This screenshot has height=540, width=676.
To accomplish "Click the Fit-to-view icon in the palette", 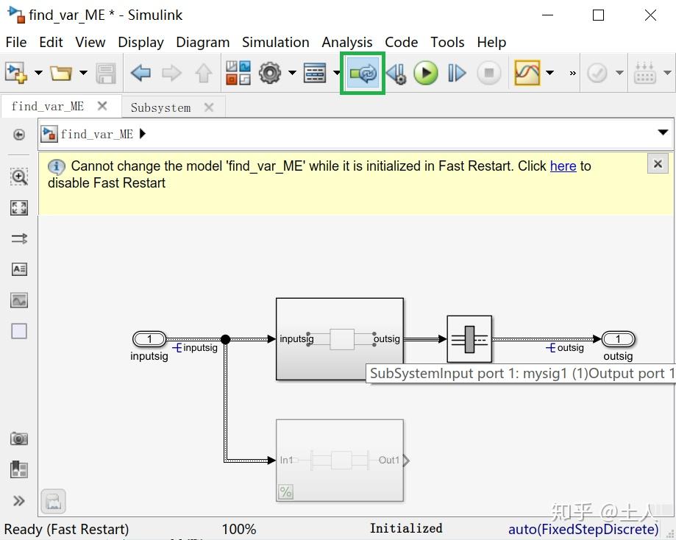I will [18, 207].
